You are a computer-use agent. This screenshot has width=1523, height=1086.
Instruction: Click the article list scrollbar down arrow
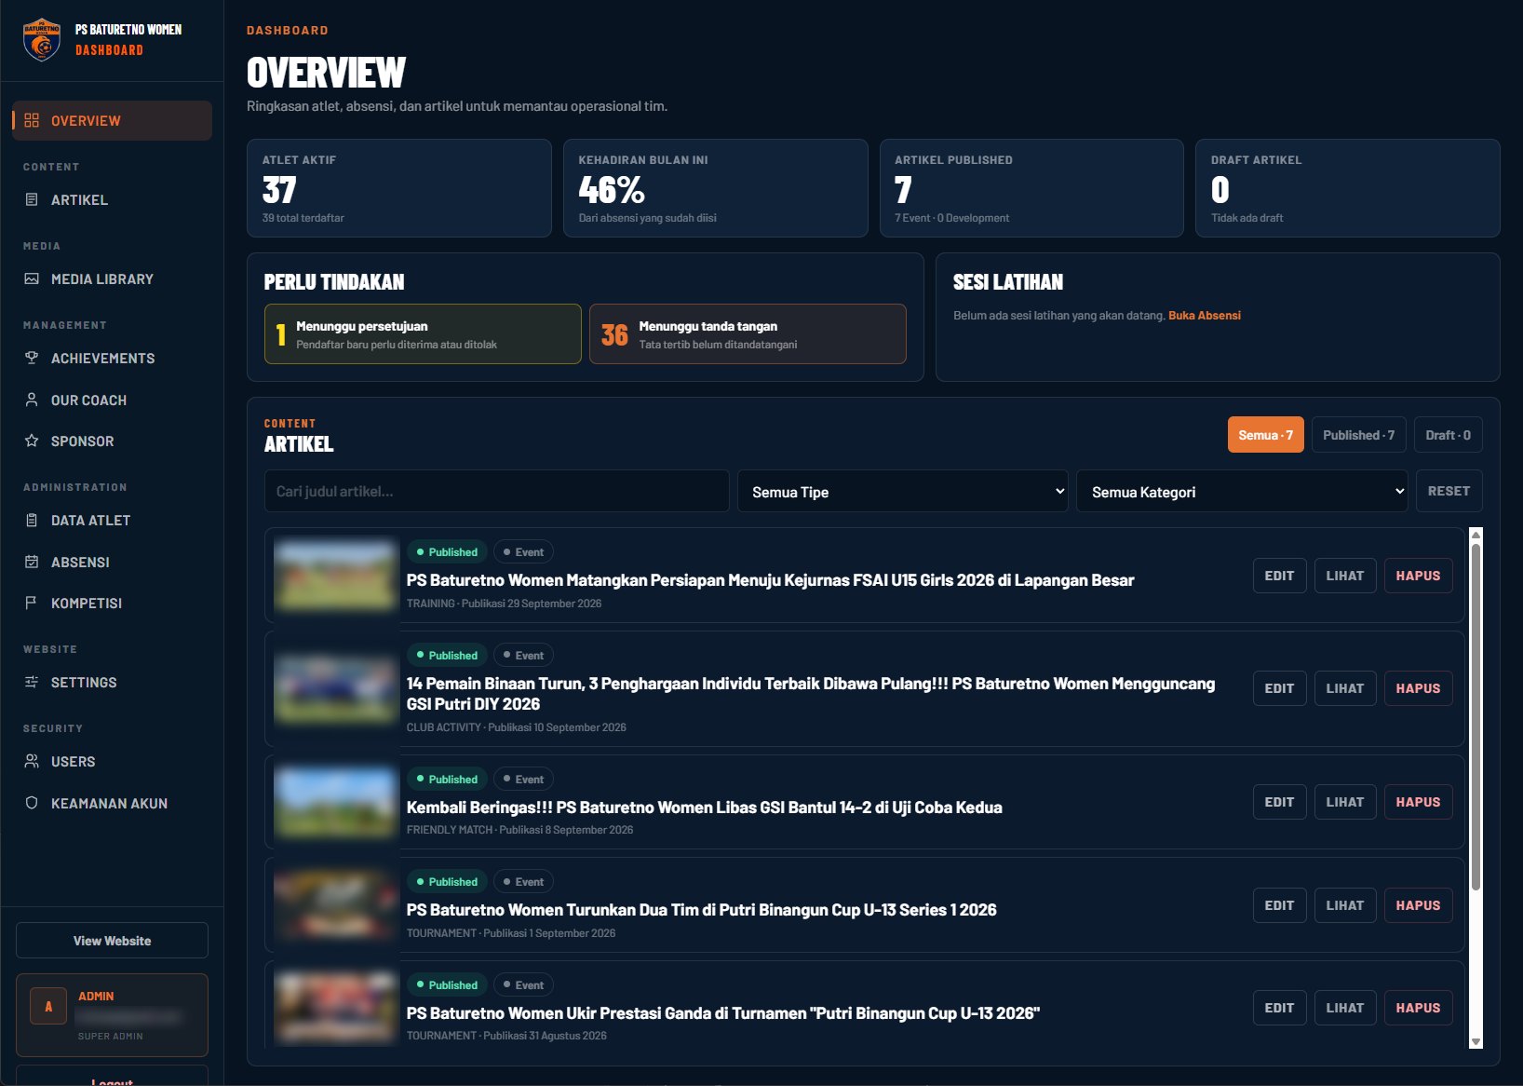(x=1475, y=1041)
